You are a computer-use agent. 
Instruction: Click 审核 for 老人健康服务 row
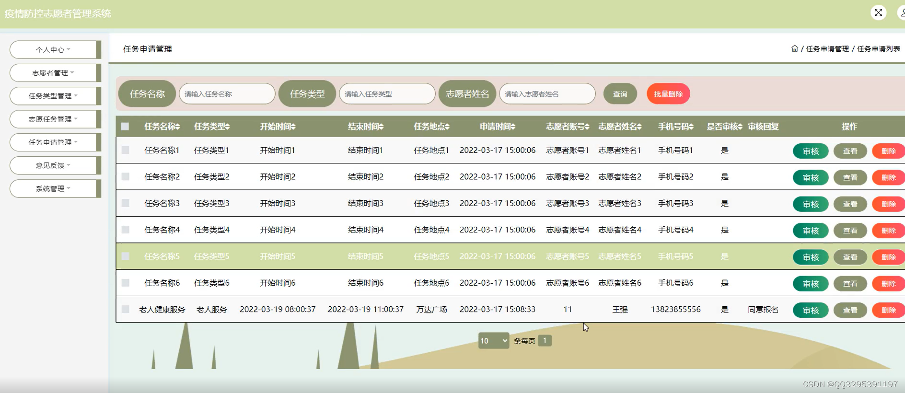811,310
